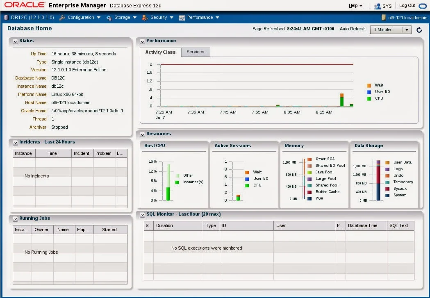Collapse the Running Jobs panel
Image resolution: width=430 pixels, height=298 pixels.
click(15, 219)
